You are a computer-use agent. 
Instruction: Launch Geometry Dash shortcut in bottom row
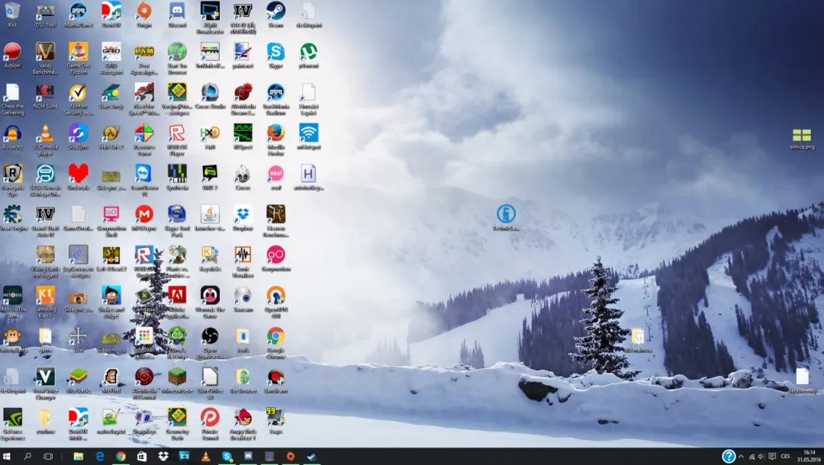177,424
